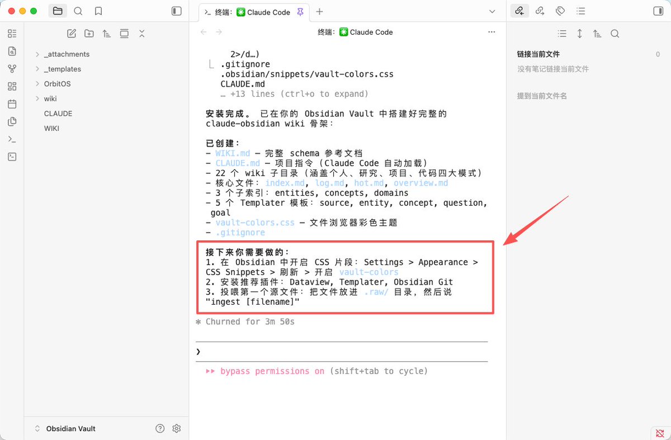
Task: Navigate back with the left arrow
Action: tap(204, 32)
